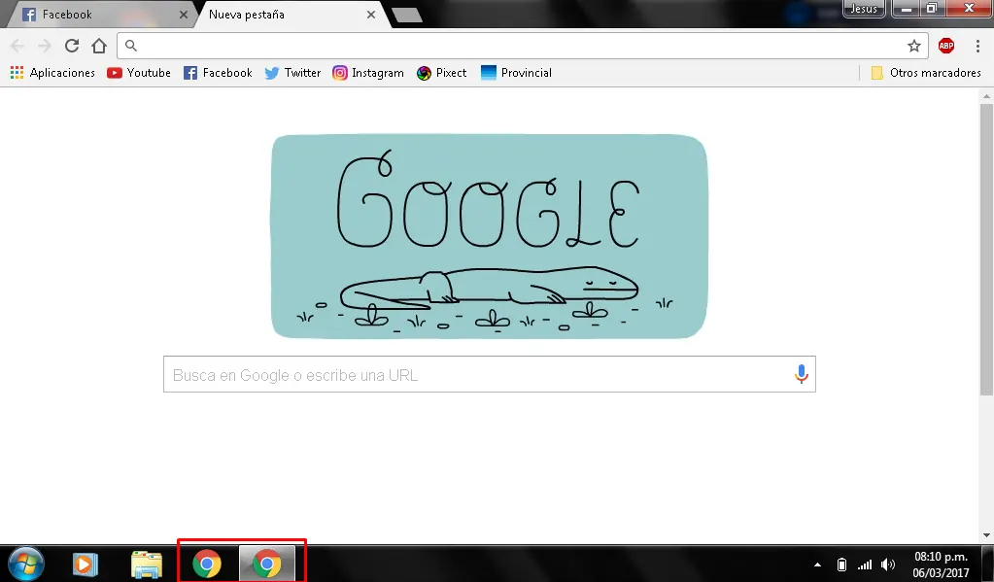Reload the current page
994x582 pixels.
point(72,46)
